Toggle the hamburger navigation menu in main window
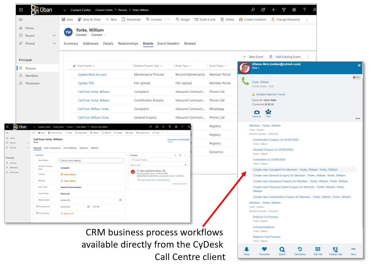 pos(21,20)
